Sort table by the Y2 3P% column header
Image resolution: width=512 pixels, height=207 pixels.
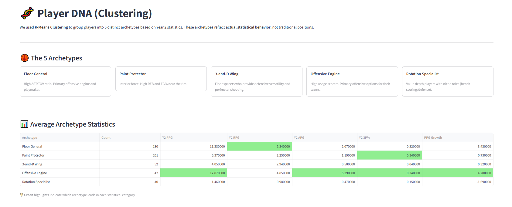[389, 137]
